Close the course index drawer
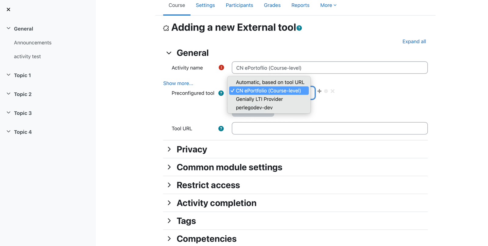The image size is (488, 246). (x=9, y=9)
